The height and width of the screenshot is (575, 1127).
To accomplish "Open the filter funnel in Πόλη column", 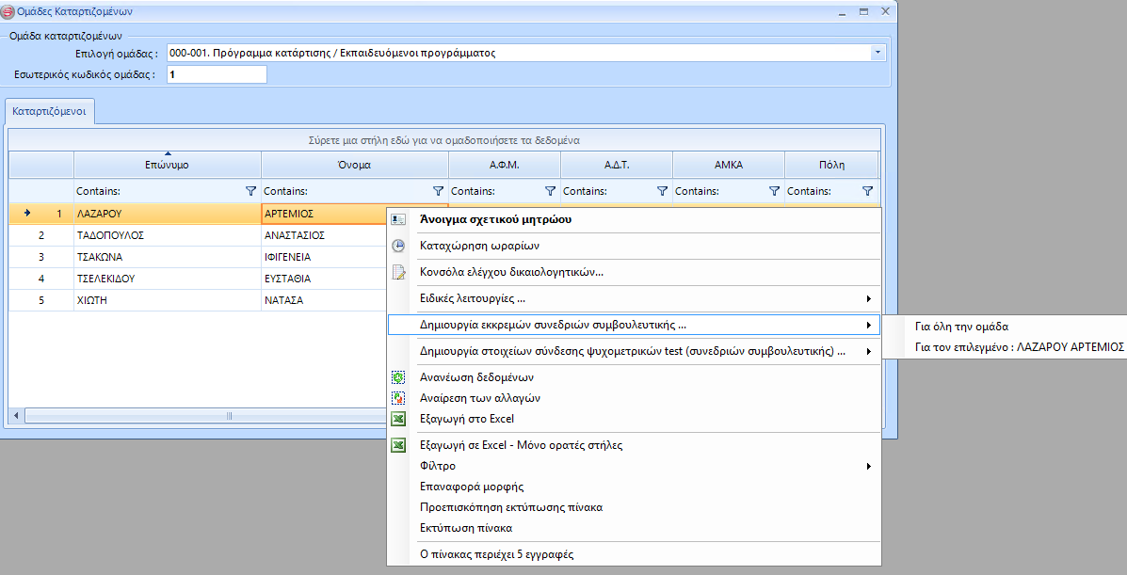I will click(867, 191).
